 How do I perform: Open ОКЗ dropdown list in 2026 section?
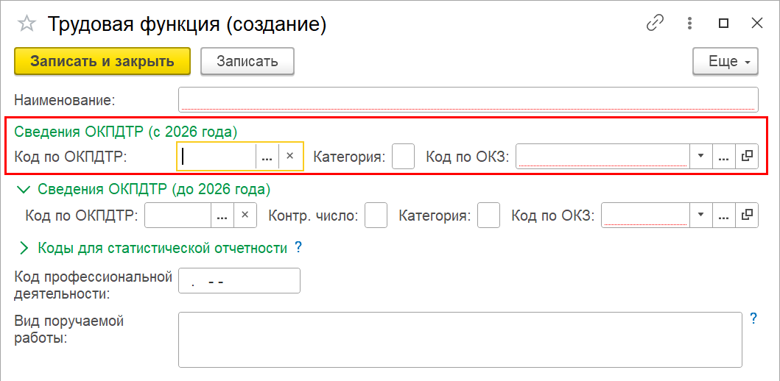pos(700,156)
